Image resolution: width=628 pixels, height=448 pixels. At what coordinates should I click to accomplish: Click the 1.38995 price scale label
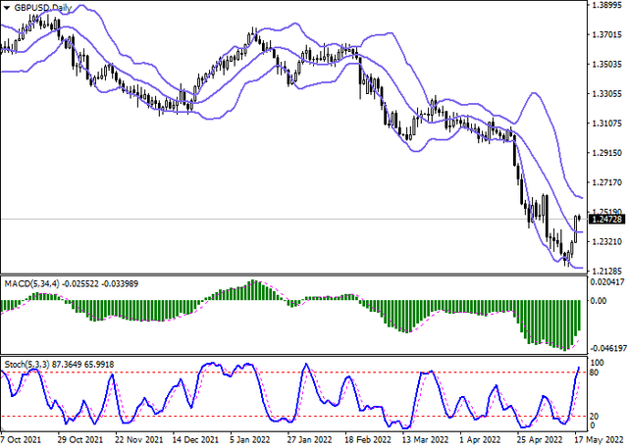pyautogui.click(x=606, y=6)
